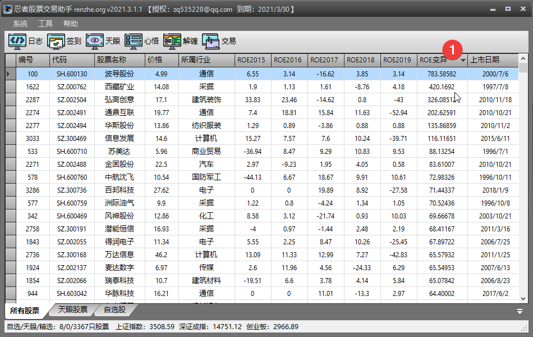Image resolution: width=533 pixels, height=337 pixels.
Task: Sort by the 编号 column header
Action: [x=33, y=60]
